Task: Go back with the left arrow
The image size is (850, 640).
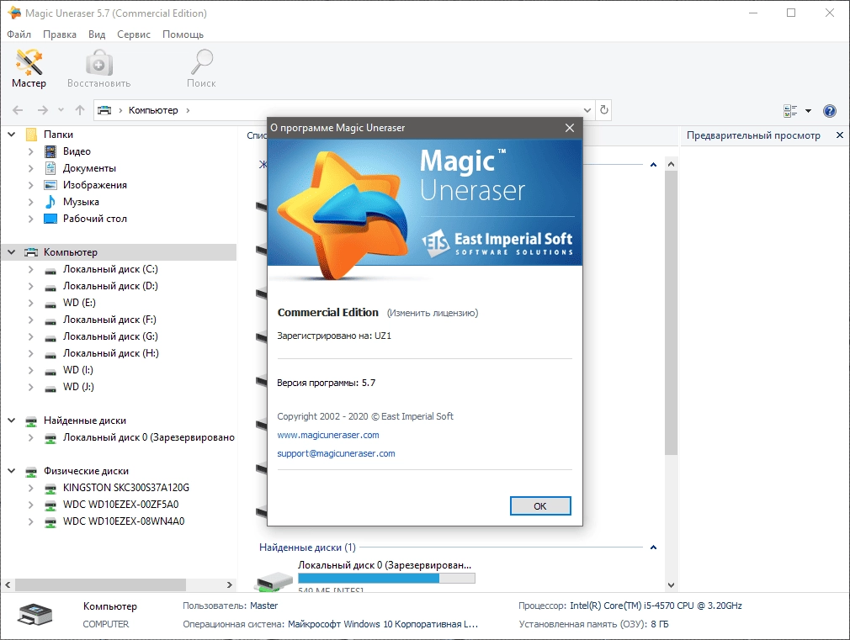Action: pos(18,110)
